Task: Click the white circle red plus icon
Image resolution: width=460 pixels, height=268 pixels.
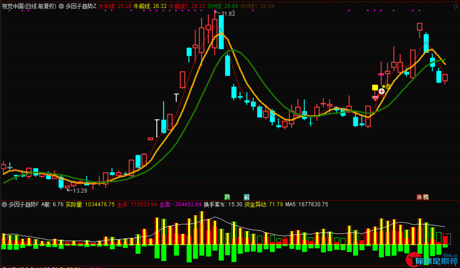Action: point(381,91)
